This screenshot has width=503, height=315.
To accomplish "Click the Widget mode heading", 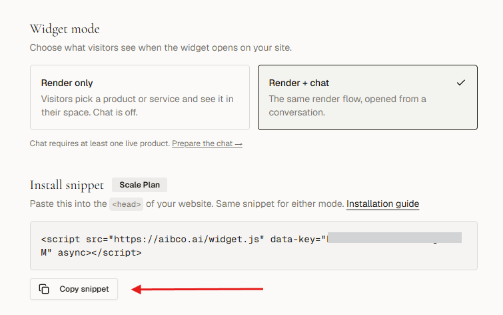I will click(x=65, y=29).
